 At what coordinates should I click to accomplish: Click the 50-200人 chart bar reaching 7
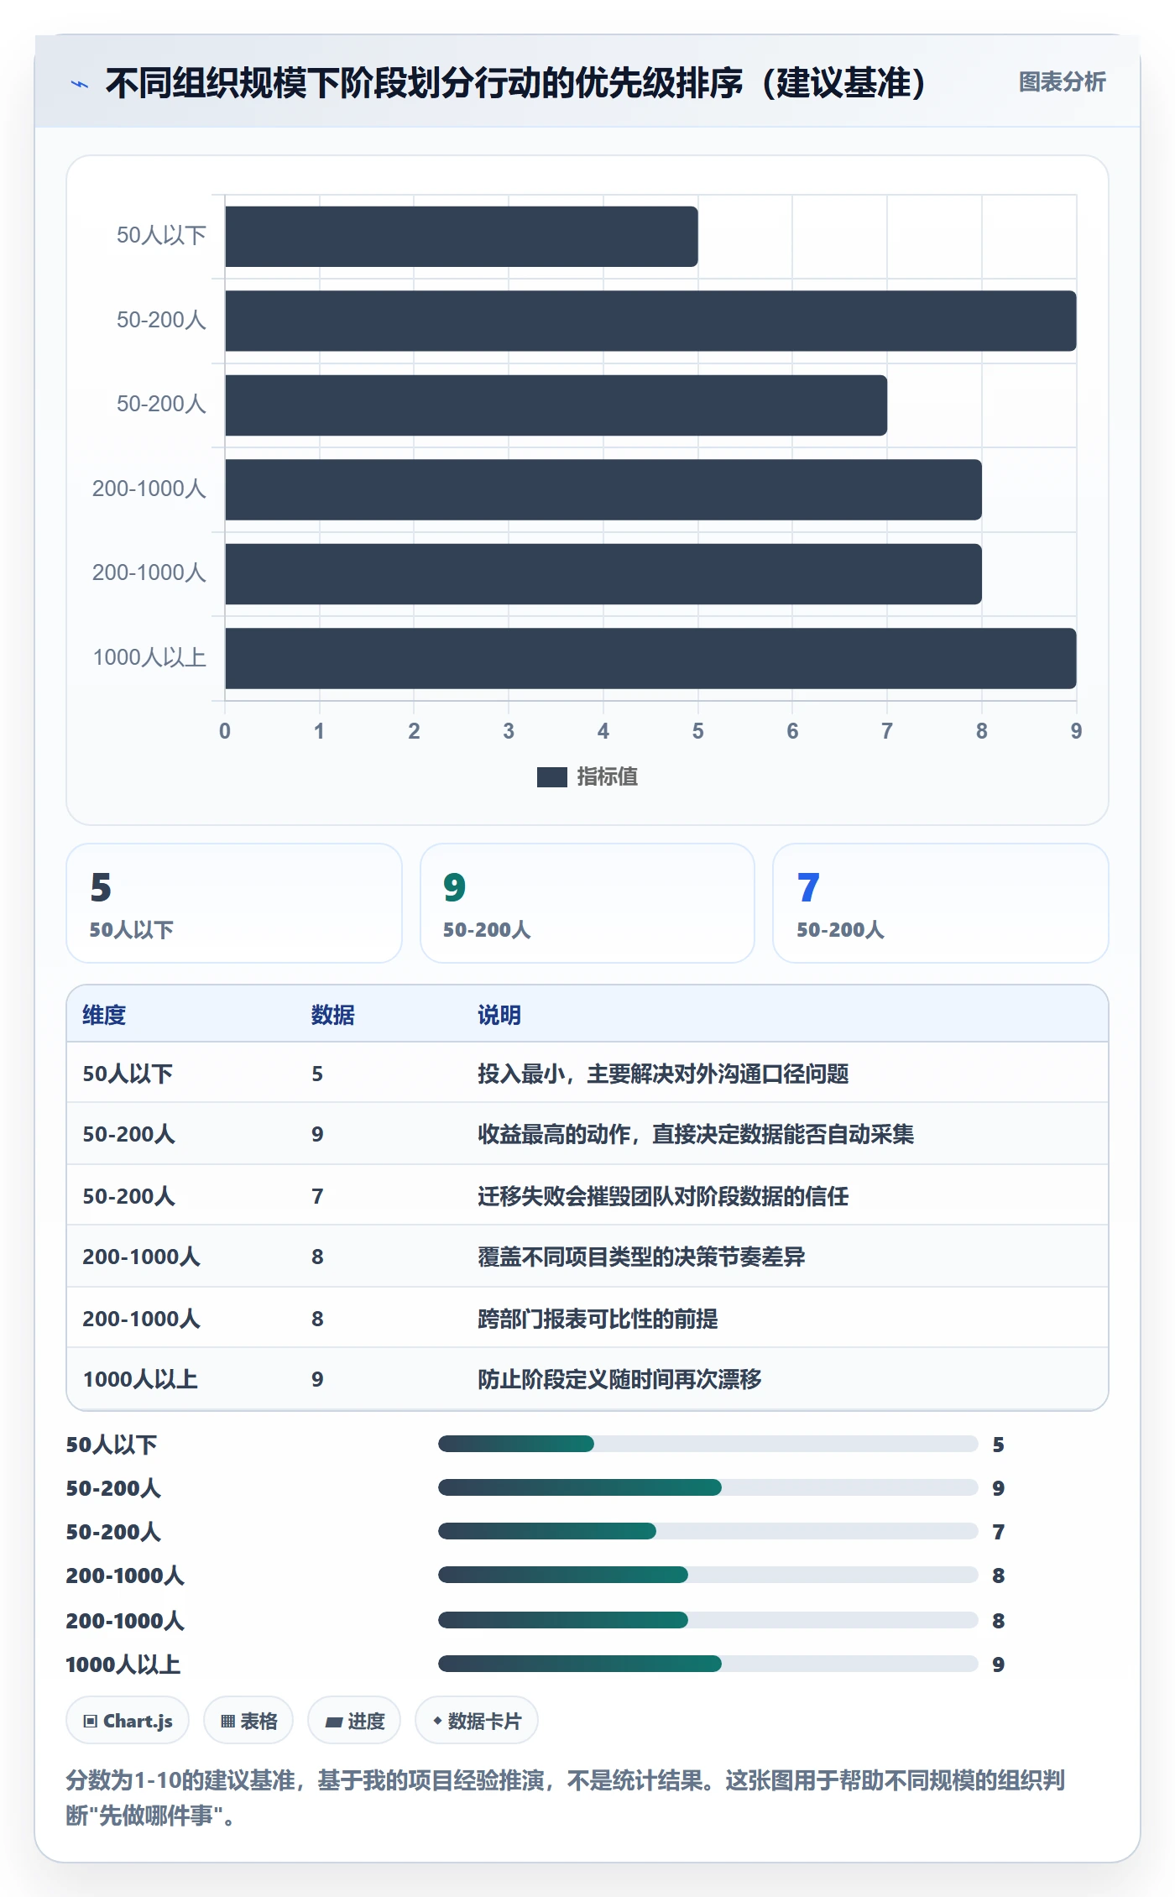[556, 405]
